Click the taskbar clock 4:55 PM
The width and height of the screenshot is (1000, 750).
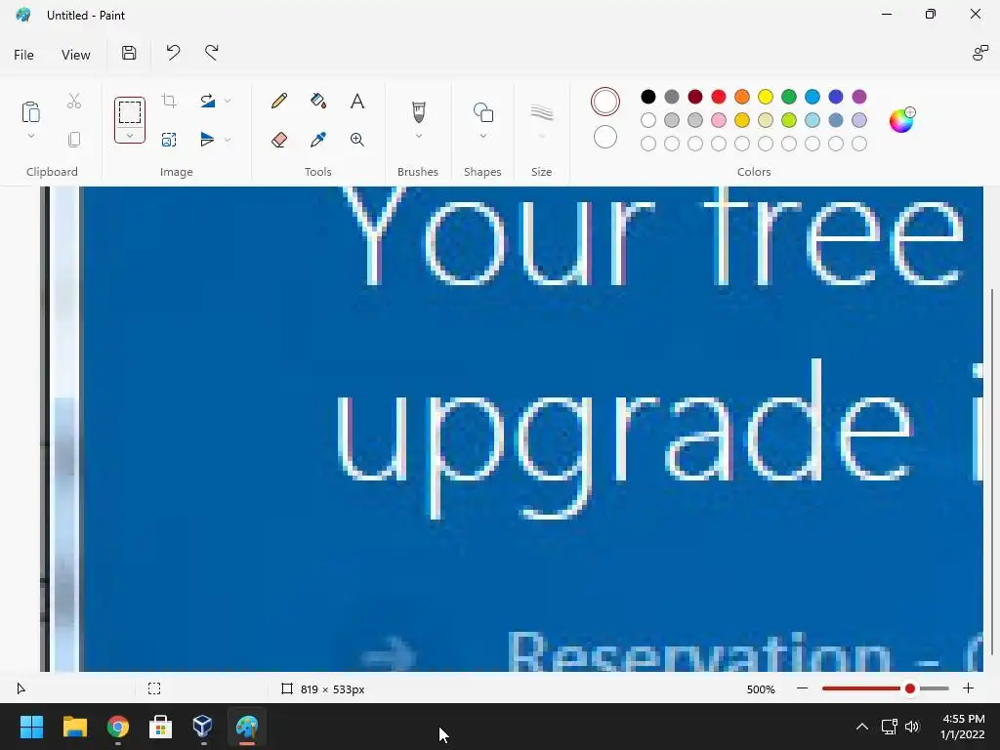(x=963, y=719)
